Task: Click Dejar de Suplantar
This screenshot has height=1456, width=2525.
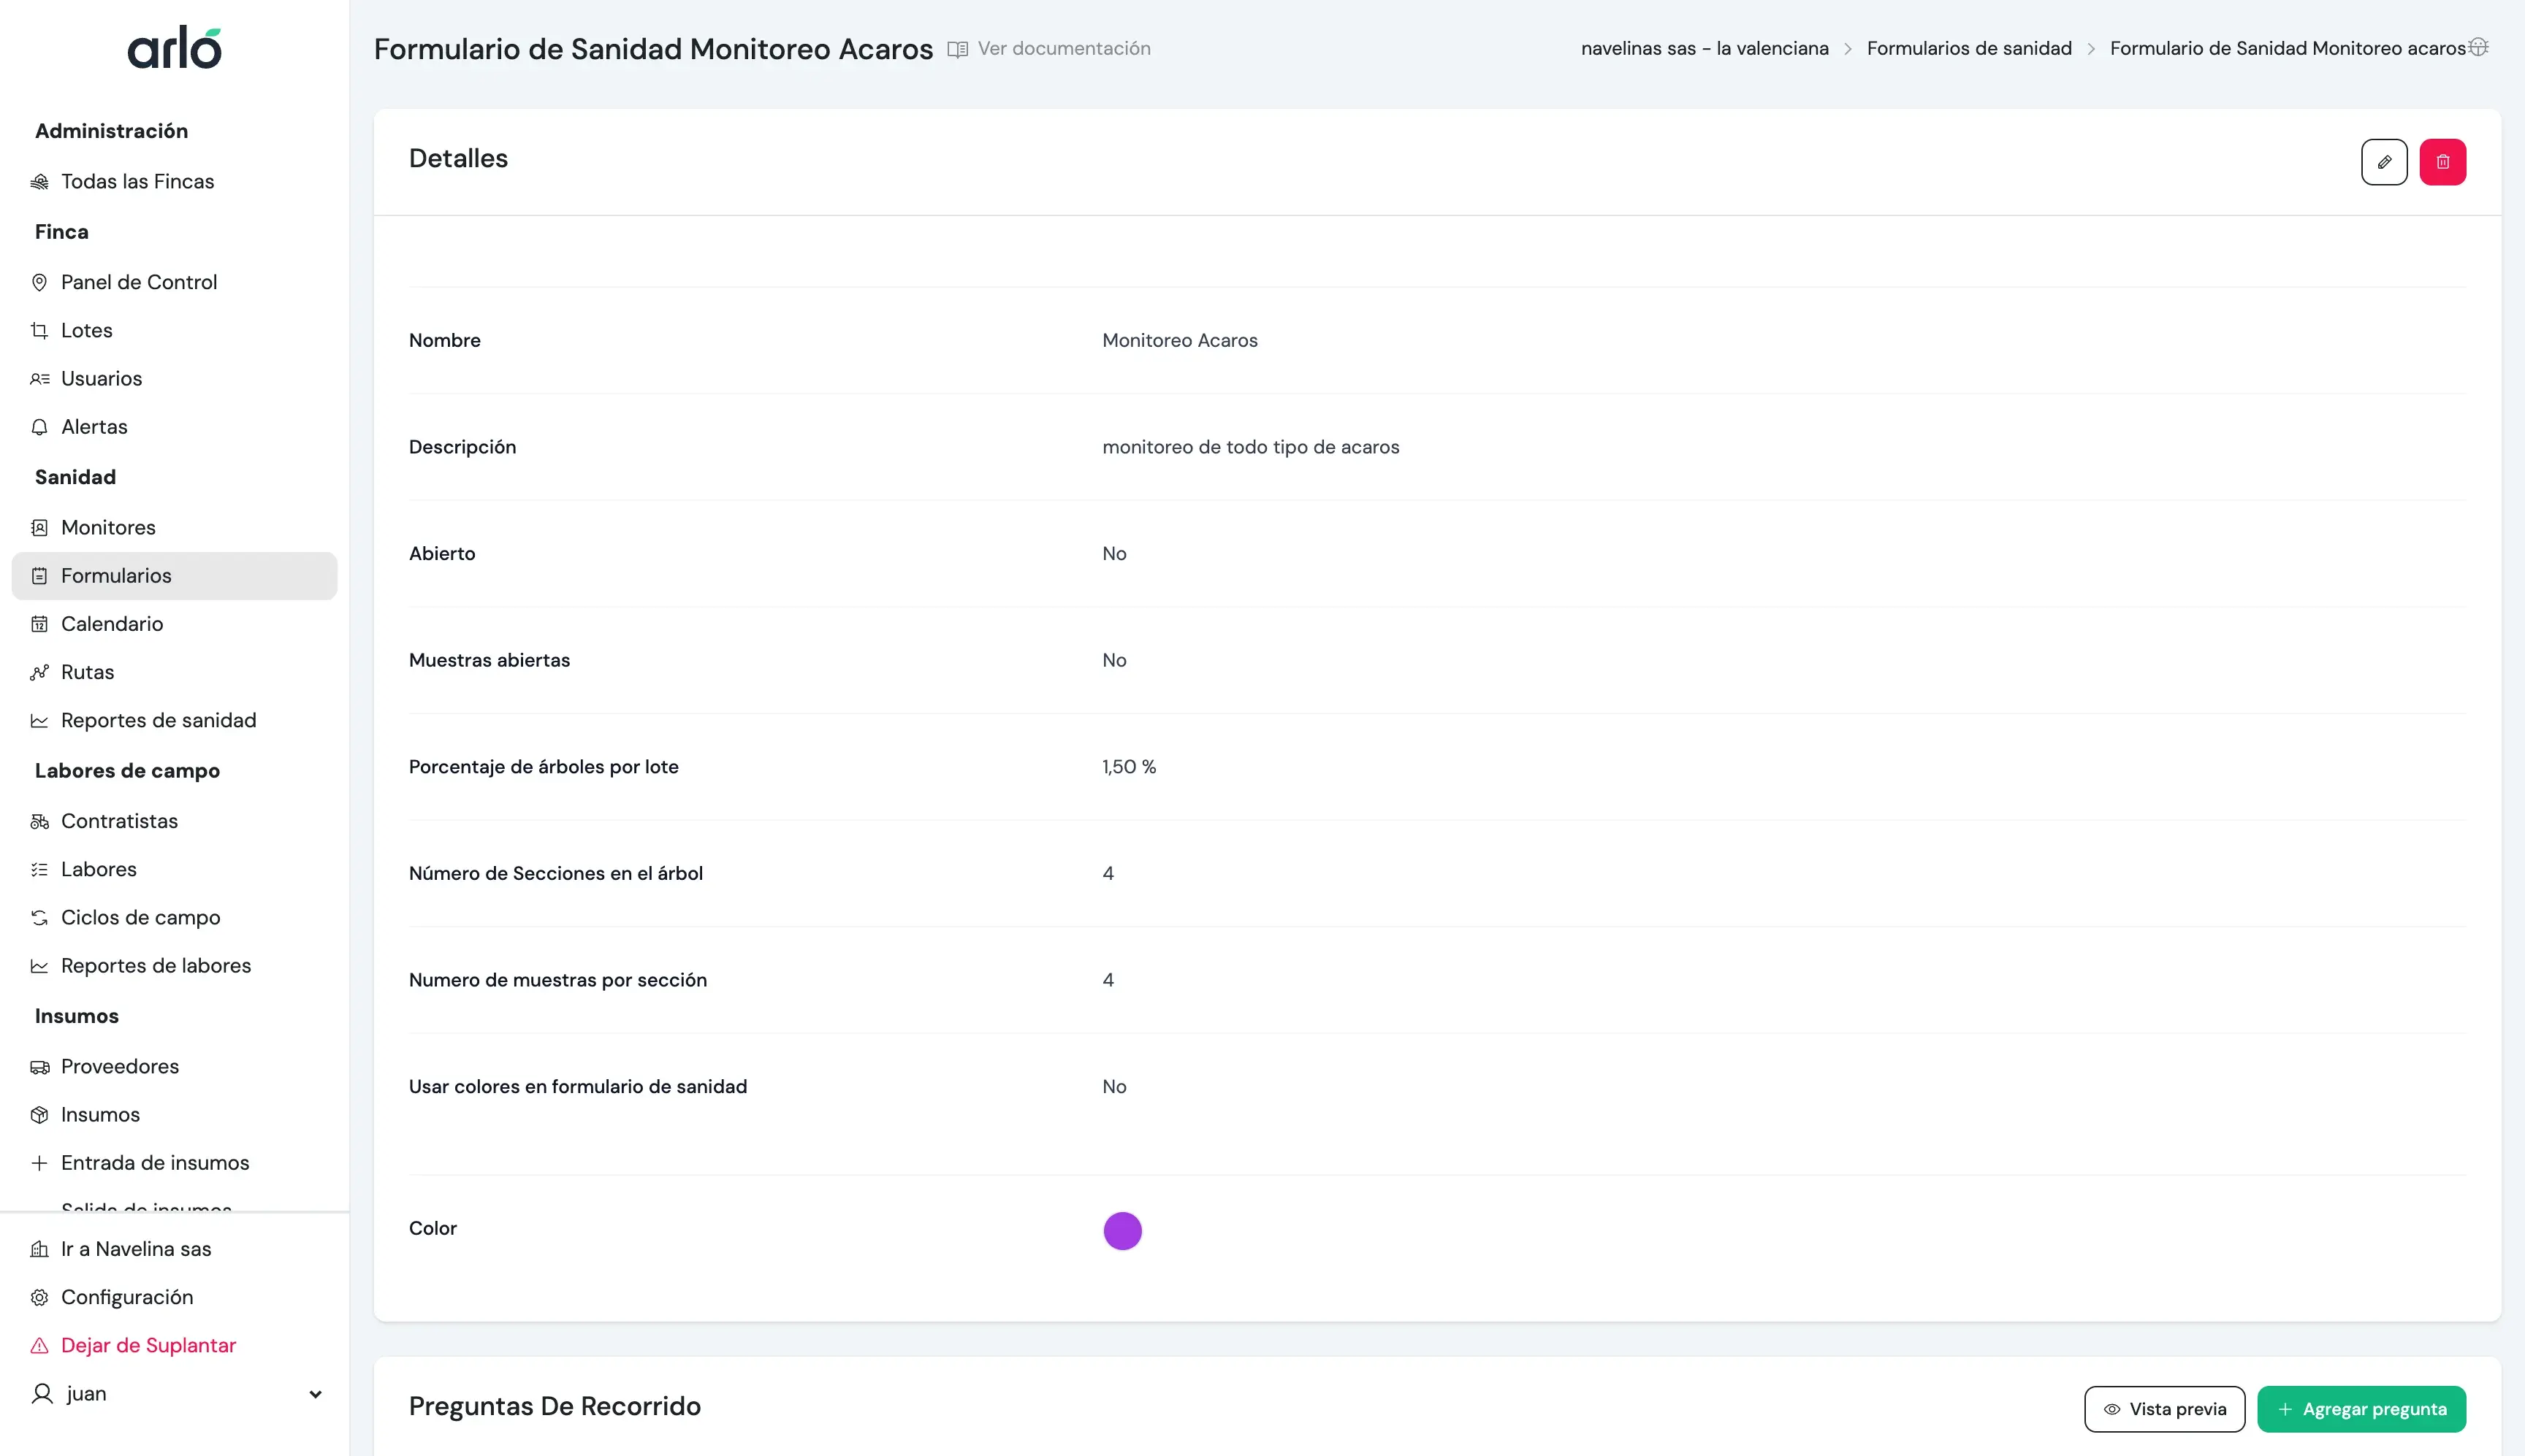Action: (x=147, y=1345)
